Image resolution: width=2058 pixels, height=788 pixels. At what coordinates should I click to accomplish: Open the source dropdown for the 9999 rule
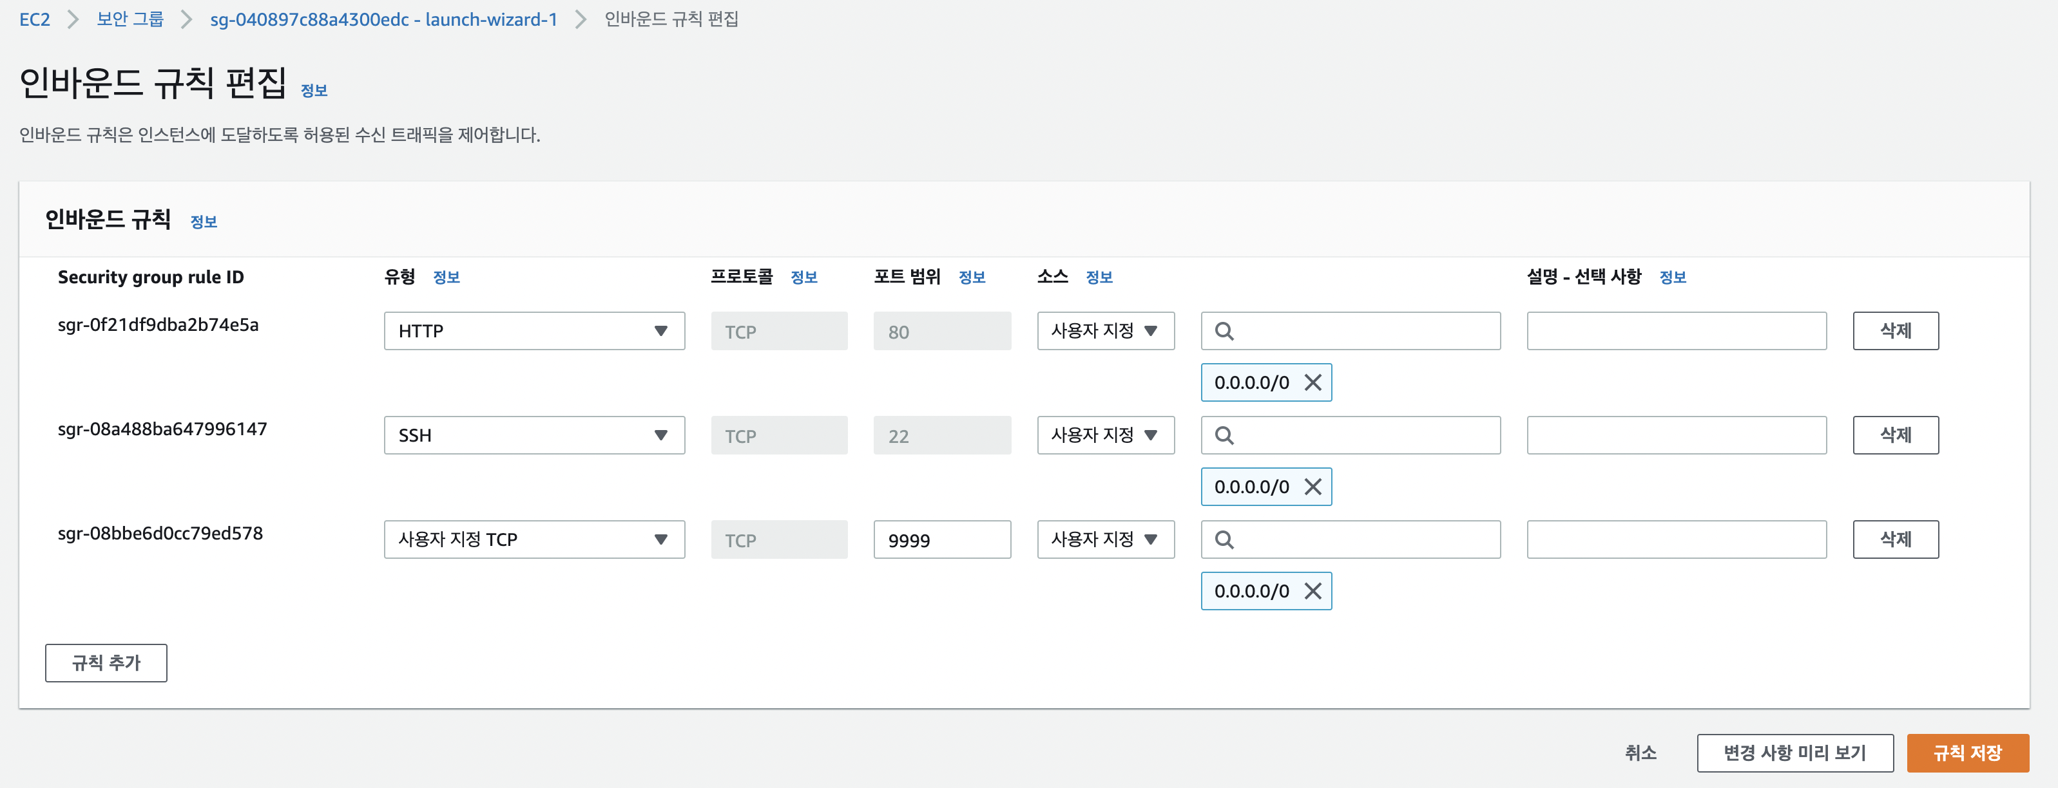(x=1105, y=539)
